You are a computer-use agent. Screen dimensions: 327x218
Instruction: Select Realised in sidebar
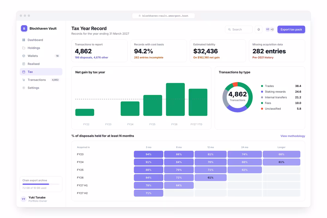point(41,64)
